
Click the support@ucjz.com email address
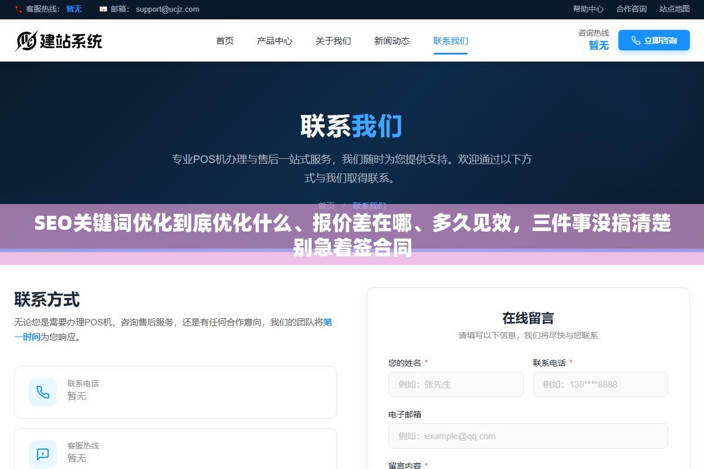click(167, 9)
